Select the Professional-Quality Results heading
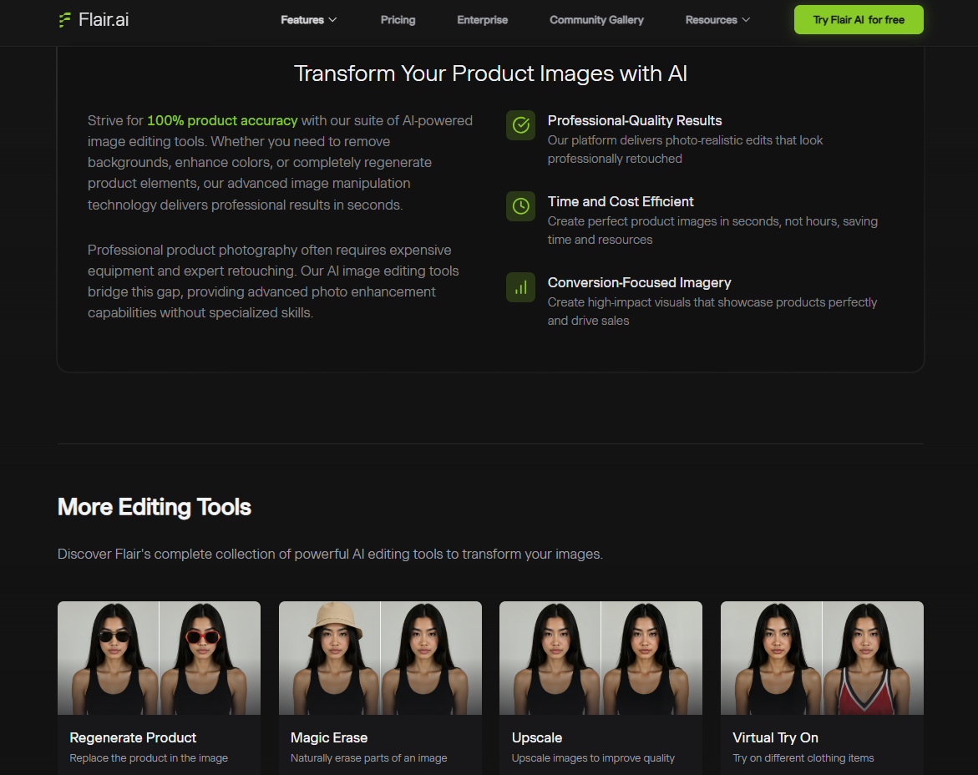 635,120
